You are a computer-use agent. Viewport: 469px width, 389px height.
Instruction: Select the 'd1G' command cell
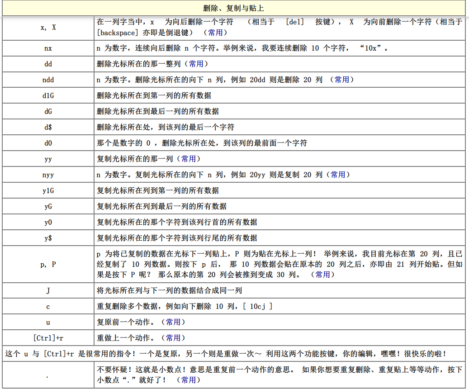click(x=48, y=95)
